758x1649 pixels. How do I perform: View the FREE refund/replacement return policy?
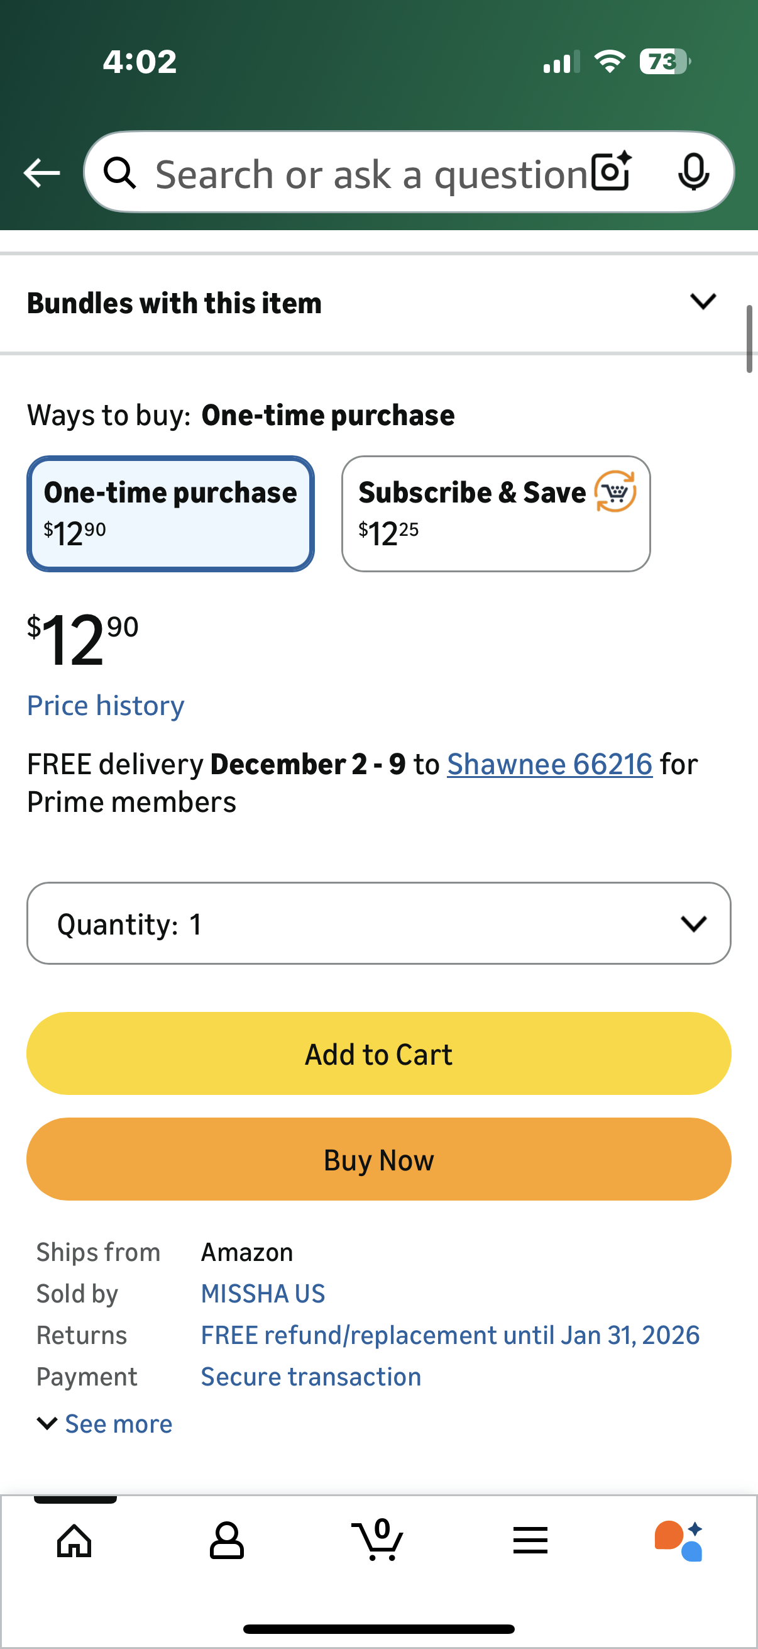click(x=449, y=1335)
